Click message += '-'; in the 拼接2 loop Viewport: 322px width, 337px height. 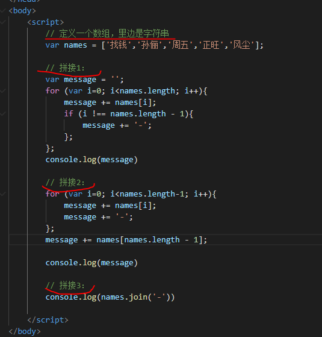pos(98,217)
